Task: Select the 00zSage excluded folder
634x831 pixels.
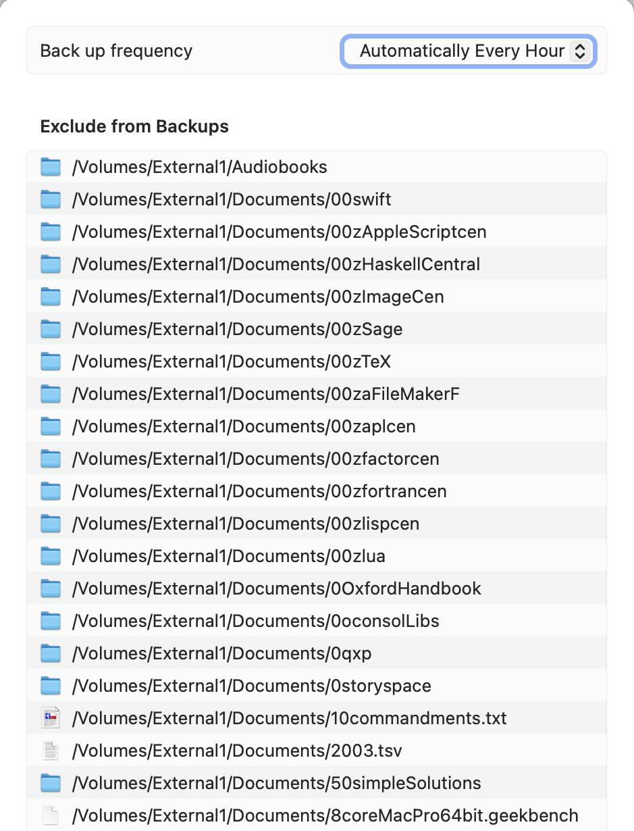Action: point(237,329)
